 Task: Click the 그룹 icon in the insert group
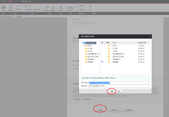point(16,6)
